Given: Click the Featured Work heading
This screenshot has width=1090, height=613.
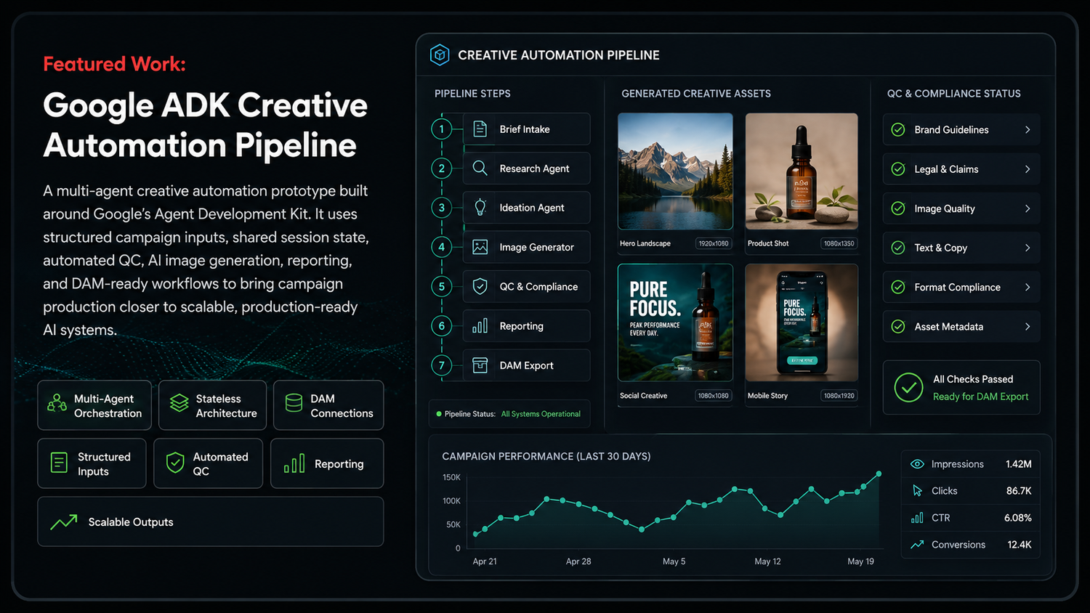Looking at the screenshot, I should click(114, 64).
